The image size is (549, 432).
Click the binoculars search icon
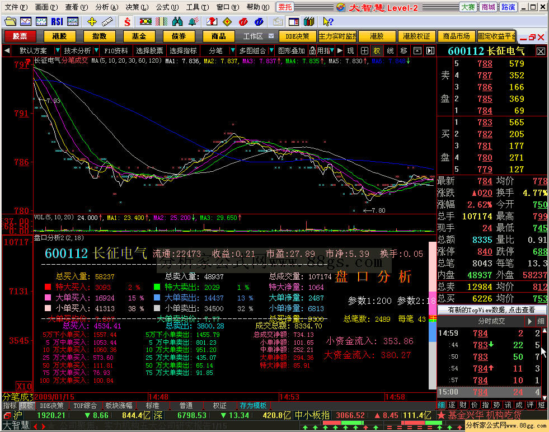[x=177, y=22]
